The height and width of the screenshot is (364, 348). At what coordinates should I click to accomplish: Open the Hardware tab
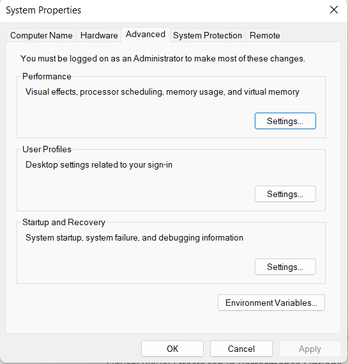99,35
